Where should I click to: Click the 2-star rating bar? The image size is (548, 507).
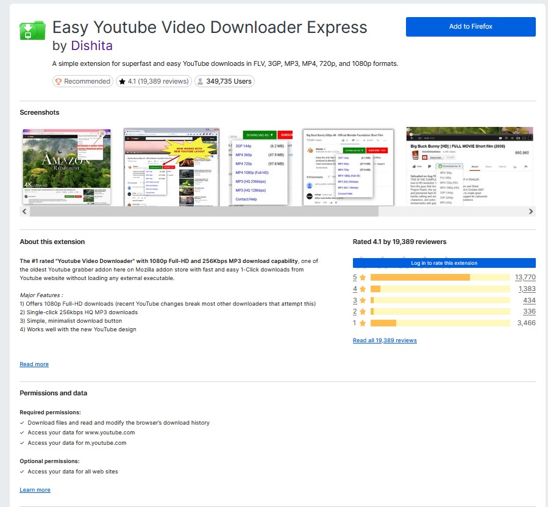(x=440, y=311)
